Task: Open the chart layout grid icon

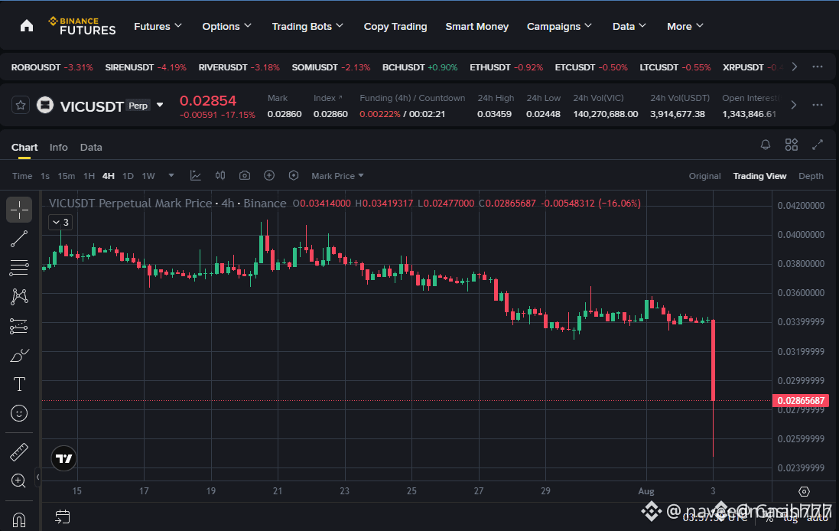Action: tap(792, 145)
